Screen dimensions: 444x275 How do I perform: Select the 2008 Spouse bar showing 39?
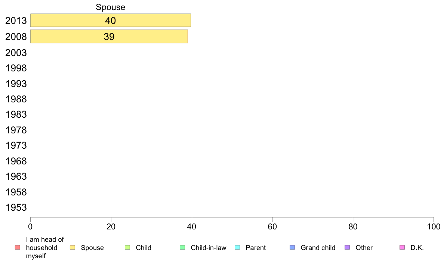[109, 37]
